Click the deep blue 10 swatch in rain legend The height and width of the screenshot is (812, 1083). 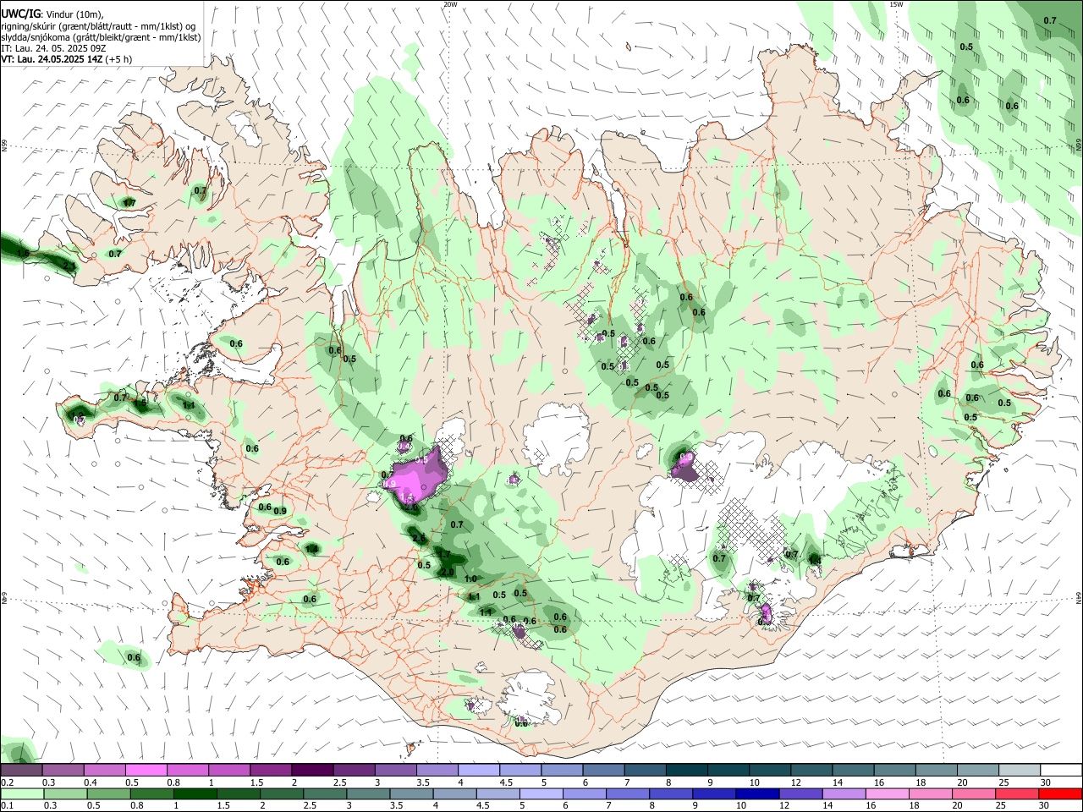tap(757, 793)
